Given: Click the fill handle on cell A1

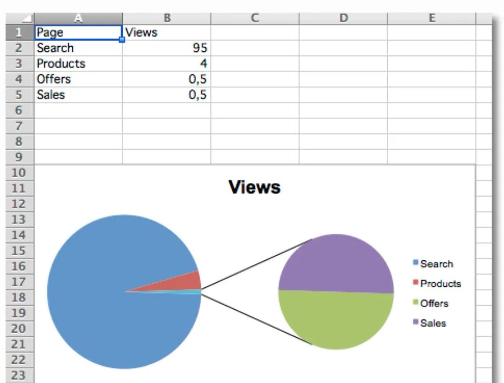Looking at the screenshot, I should pos(122,40).
